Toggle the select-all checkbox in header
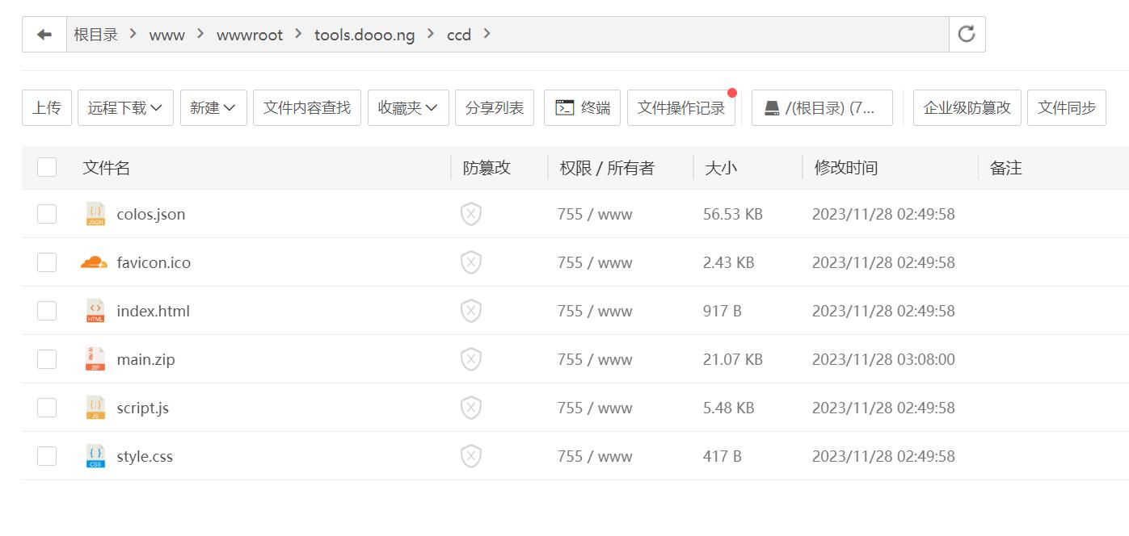Viewport: 1129px width, 536px height. 47,167
